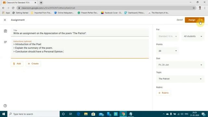Open the Apps bookmark shortcut

coord(6,13)
